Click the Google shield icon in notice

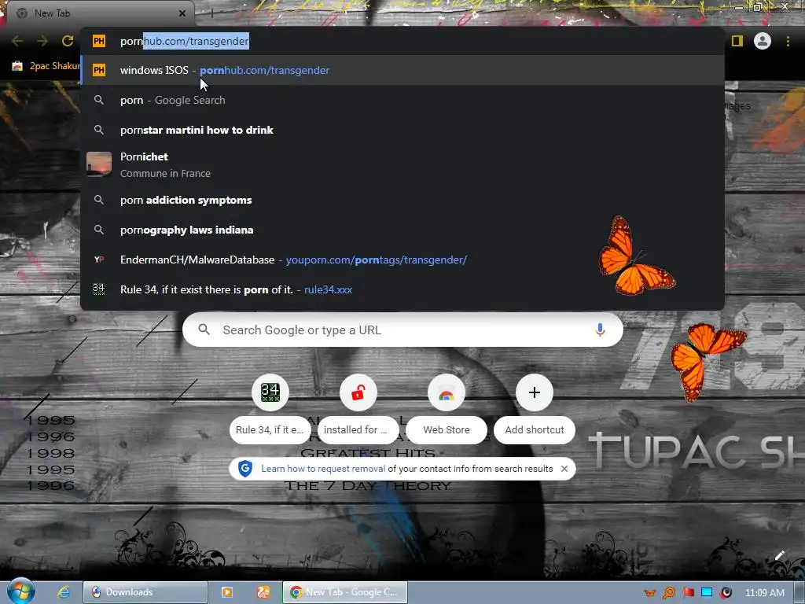245,469
